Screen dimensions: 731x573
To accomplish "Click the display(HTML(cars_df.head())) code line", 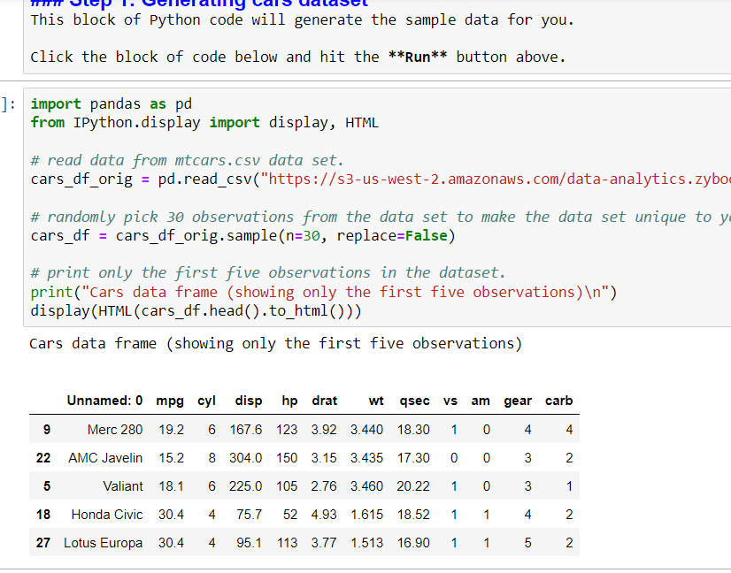I will tap(196, 310).
